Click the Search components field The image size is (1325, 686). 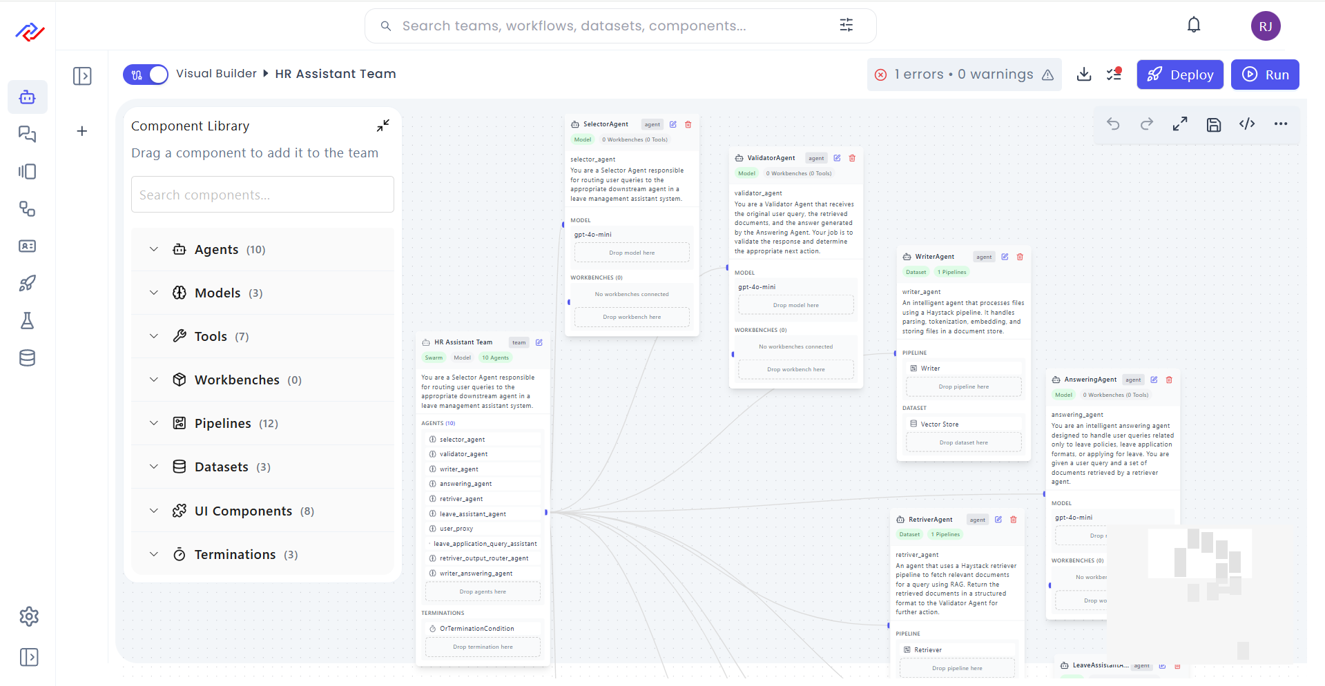point(262,195)
